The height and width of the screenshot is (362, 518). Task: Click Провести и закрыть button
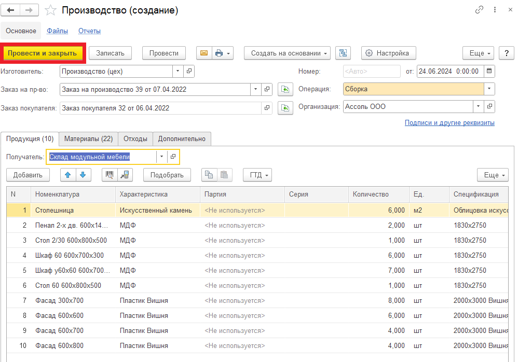coord(43,53)
